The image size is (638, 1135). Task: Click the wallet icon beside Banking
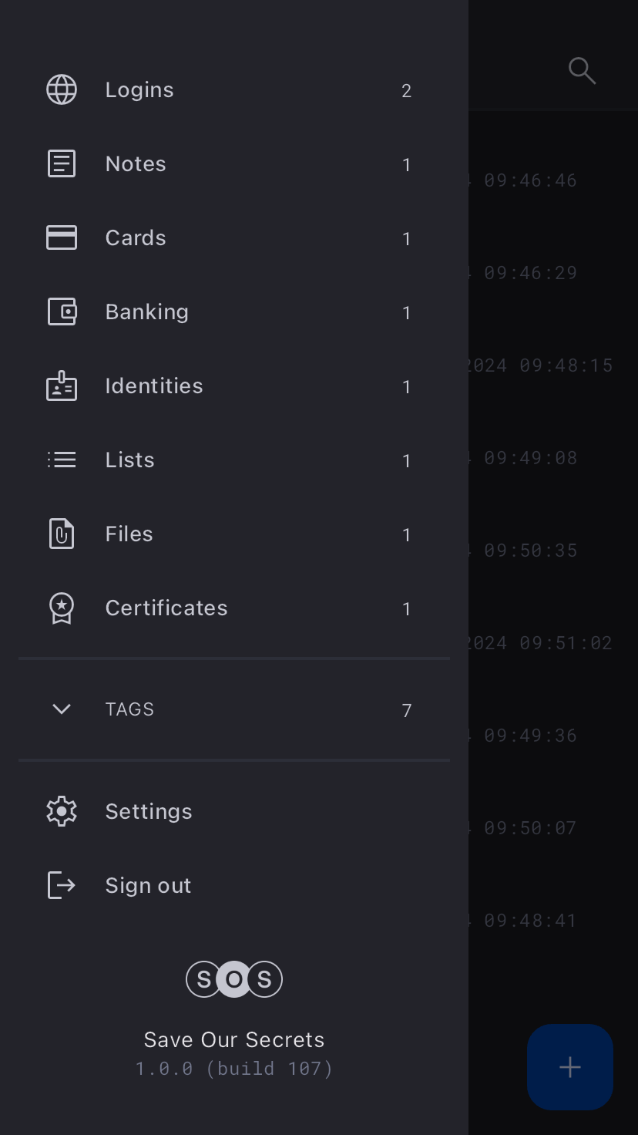[62, 312]
